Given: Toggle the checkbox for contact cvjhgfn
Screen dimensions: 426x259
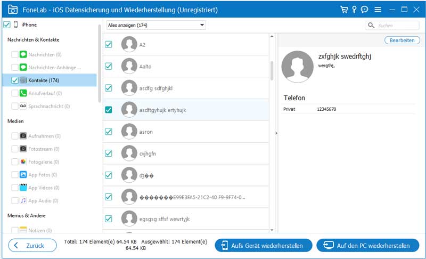Looking at the screenshot, I should (x=109, y=153).
